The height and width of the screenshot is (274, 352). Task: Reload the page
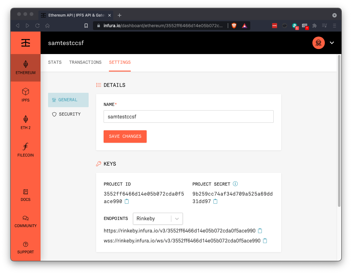(x=37, y=26)
